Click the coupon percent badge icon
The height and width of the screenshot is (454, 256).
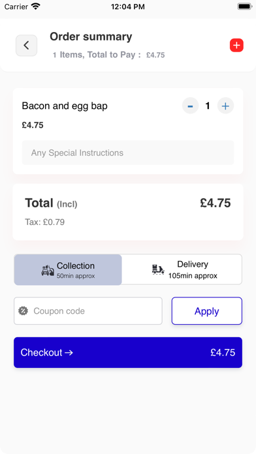pyautogui.click(x=24, y=311)
